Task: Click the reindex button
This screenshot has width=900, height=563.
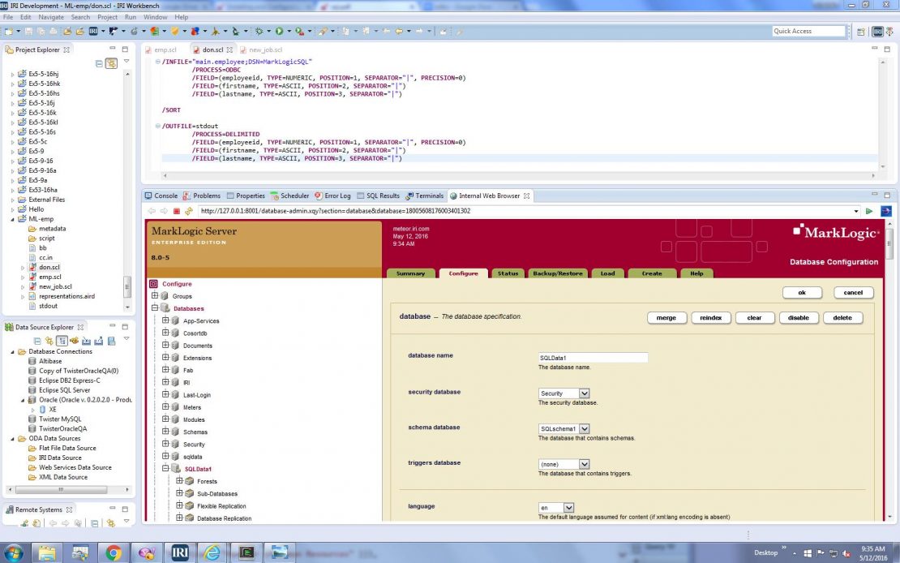Action: (710, 318)
